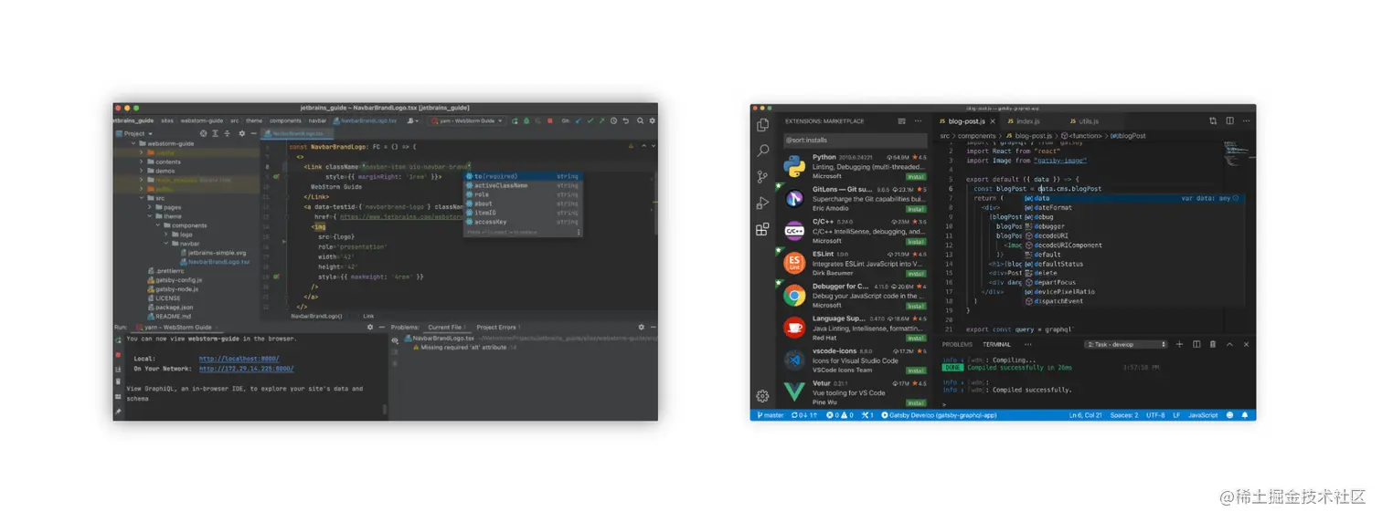Image resolution: width=1382 pixels, height=522 pixels.
Task: Open Manage gear icon in VS Code
Action: tap(762, 396)
